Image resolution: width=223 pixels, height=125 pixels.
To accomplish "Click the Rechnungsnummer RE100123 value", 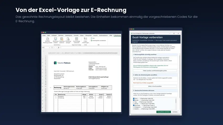I will pos(66,88).
